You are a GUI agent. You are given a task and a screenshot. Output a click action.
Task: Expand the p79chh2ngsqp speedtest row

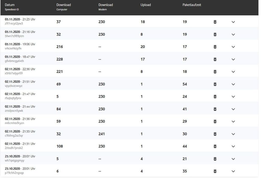(x=233, y=171)
